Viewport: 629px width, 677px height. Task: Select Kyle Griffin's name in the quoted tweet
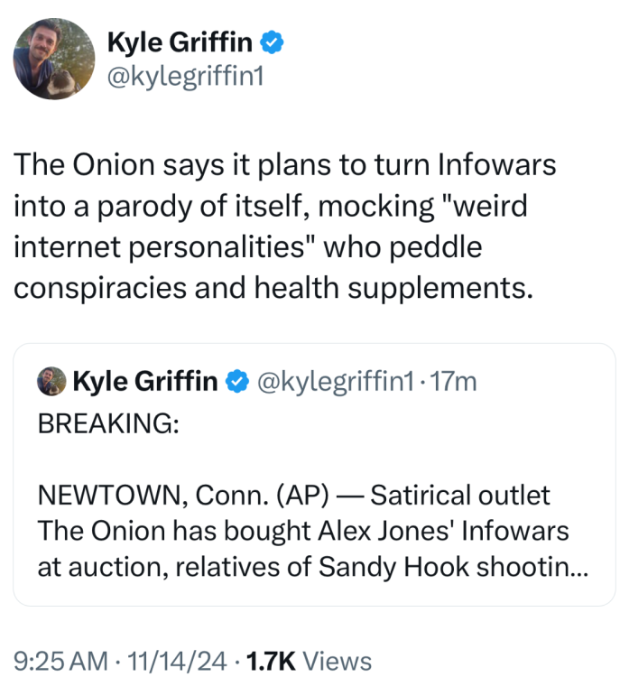pos(144,382)
